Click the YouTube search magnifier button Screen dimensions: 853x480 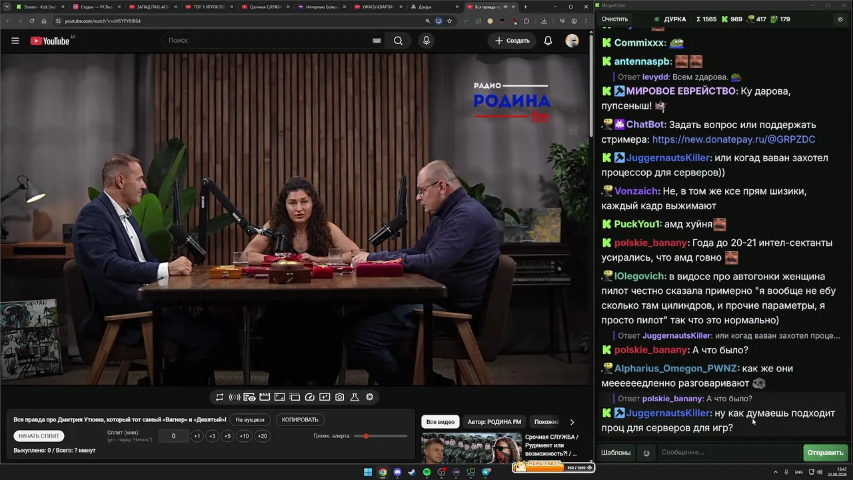398,41
